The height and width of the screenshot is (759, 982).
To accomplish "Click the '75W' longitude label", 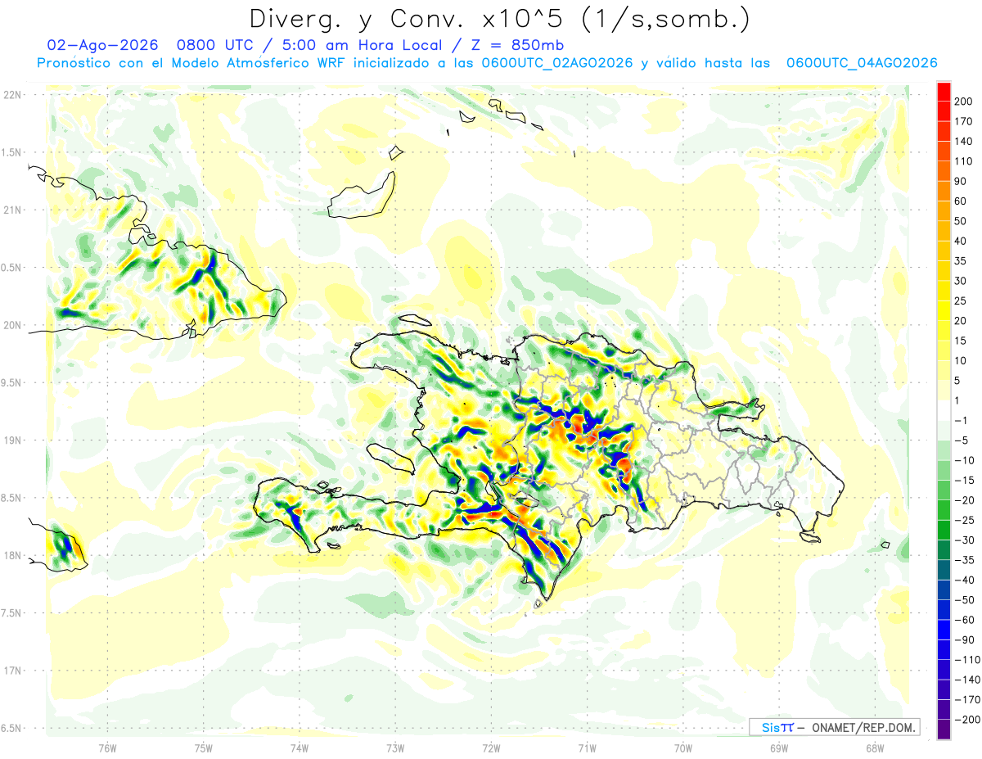I will click(x=204, y=748).
